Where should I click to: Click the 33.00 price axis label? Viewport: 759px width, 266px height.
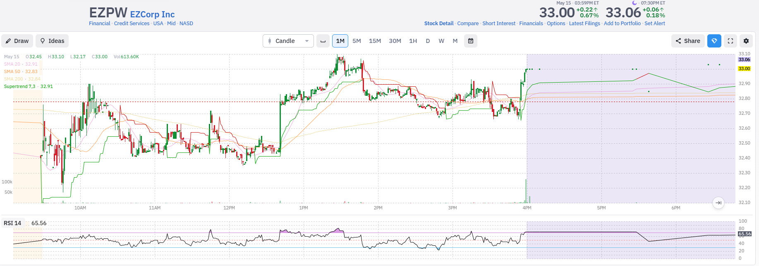point(744,69)
